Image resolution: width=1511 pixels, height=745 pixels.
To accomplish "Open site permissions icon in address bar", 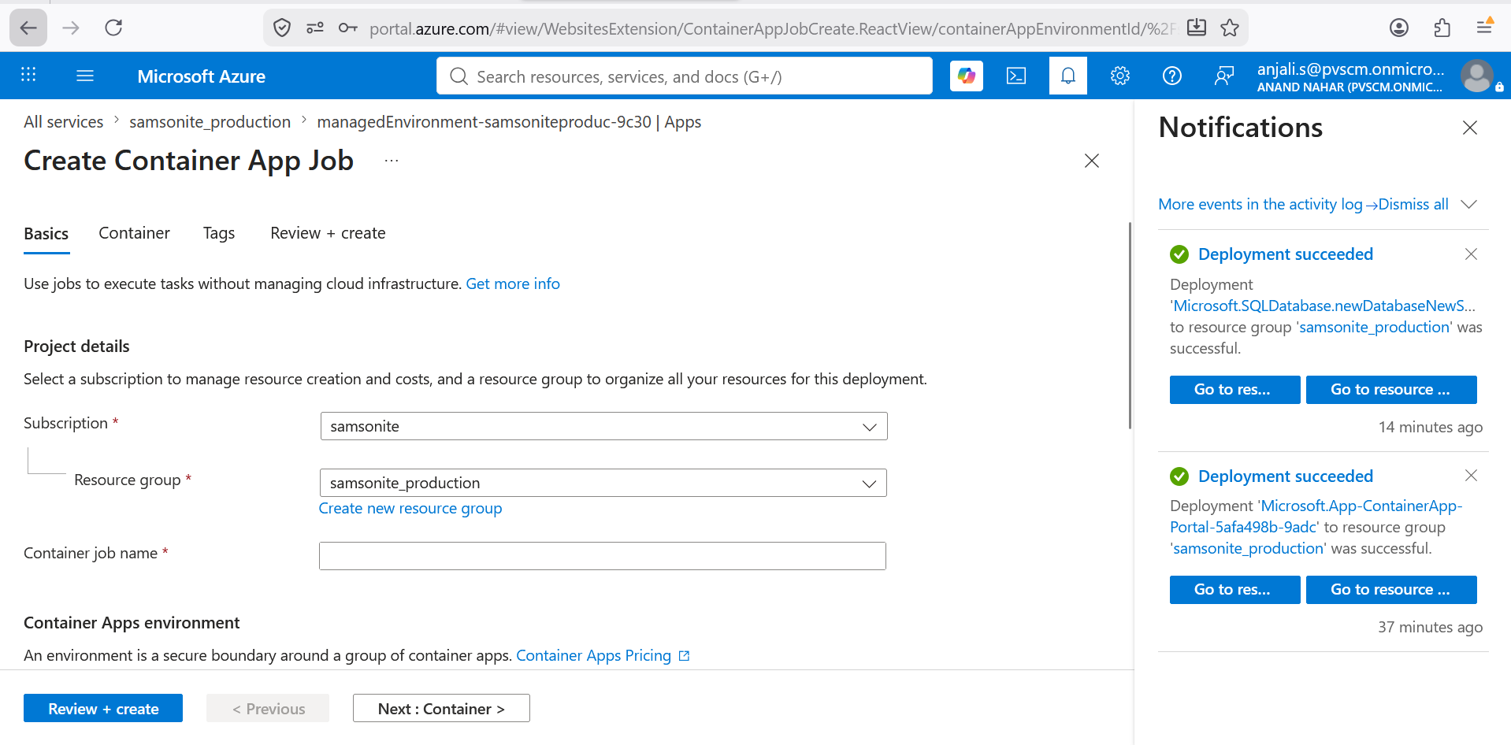I will click(x=315, y=28).
